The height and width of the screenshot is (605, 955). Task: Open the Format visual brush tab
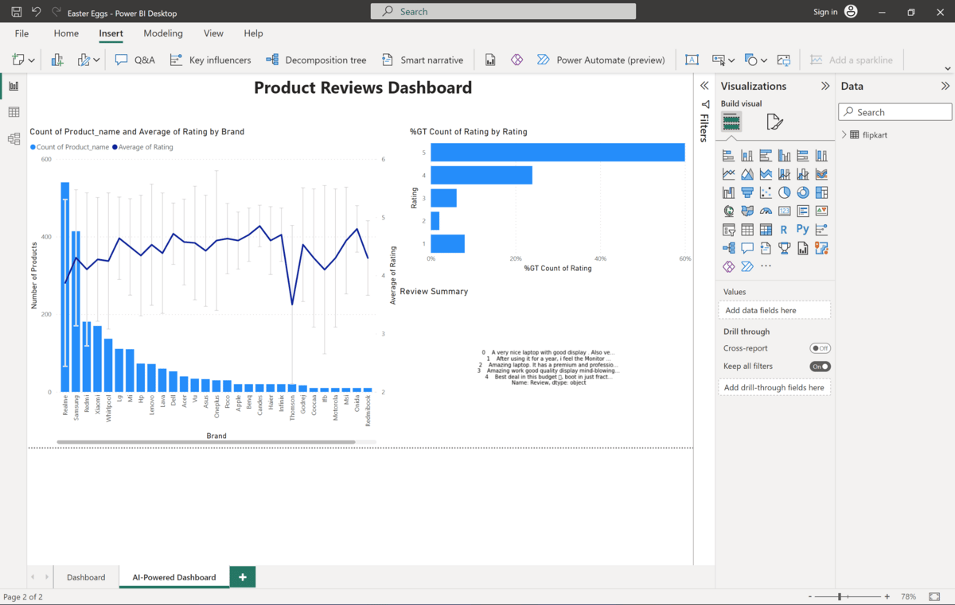(774, 122)
